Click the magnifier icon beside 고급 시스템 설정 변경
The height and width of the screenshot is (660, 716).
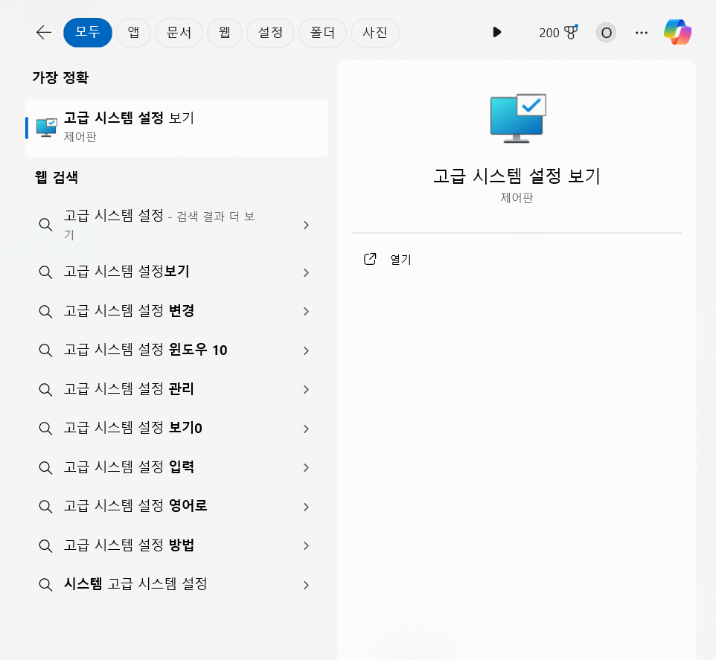45,311
